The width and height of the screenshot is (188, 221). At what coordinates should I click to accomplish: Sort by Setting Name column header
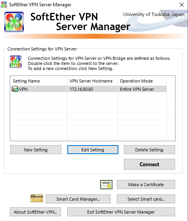39,81
